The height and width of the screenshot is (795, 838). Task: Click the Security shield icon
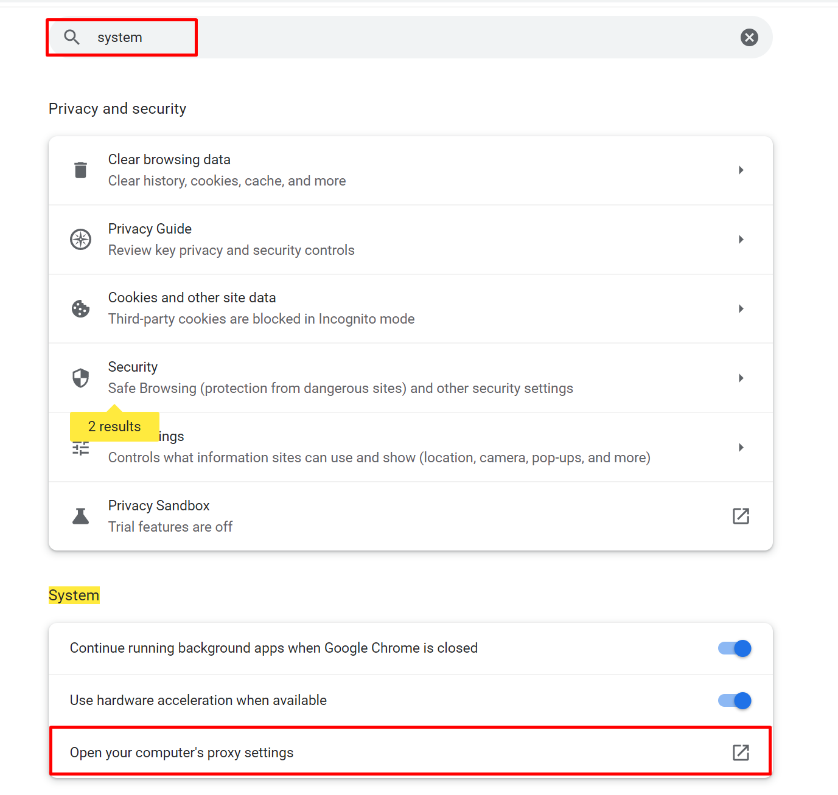80,378
